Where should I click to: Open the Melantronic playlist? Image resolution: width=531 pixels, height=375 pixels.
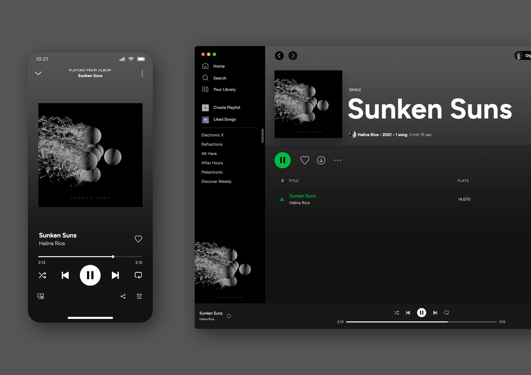(212, 172)
